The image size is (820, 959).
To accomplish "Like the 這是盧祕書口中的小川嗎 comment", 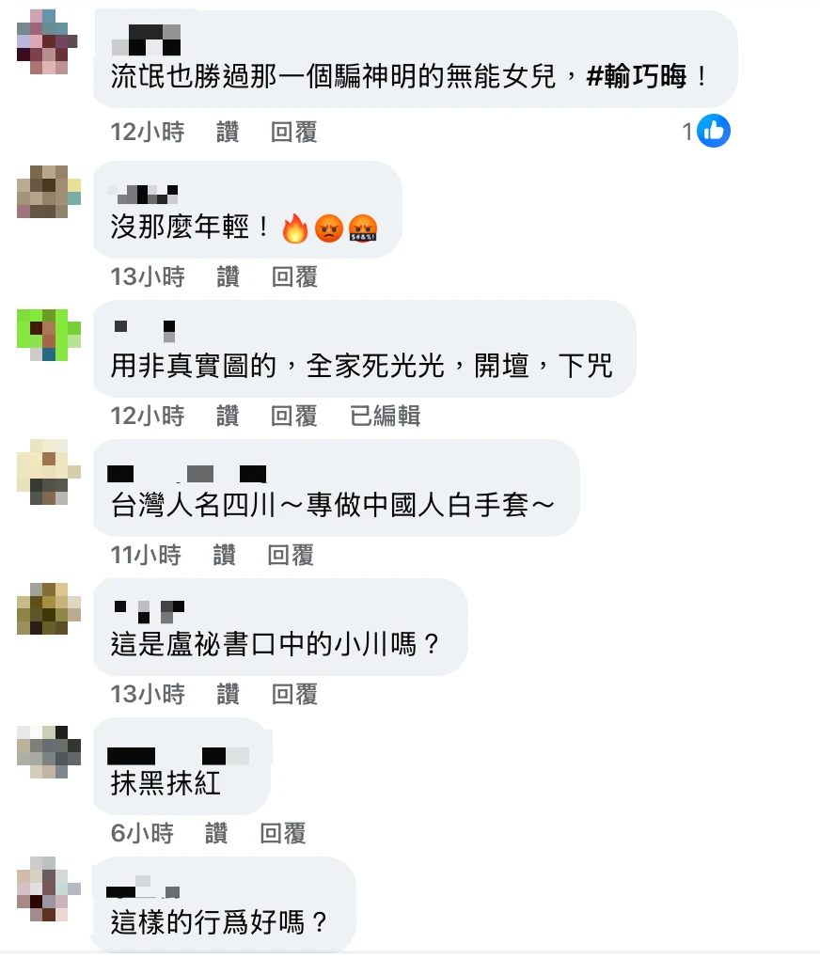I will click(x=229, y=694).
